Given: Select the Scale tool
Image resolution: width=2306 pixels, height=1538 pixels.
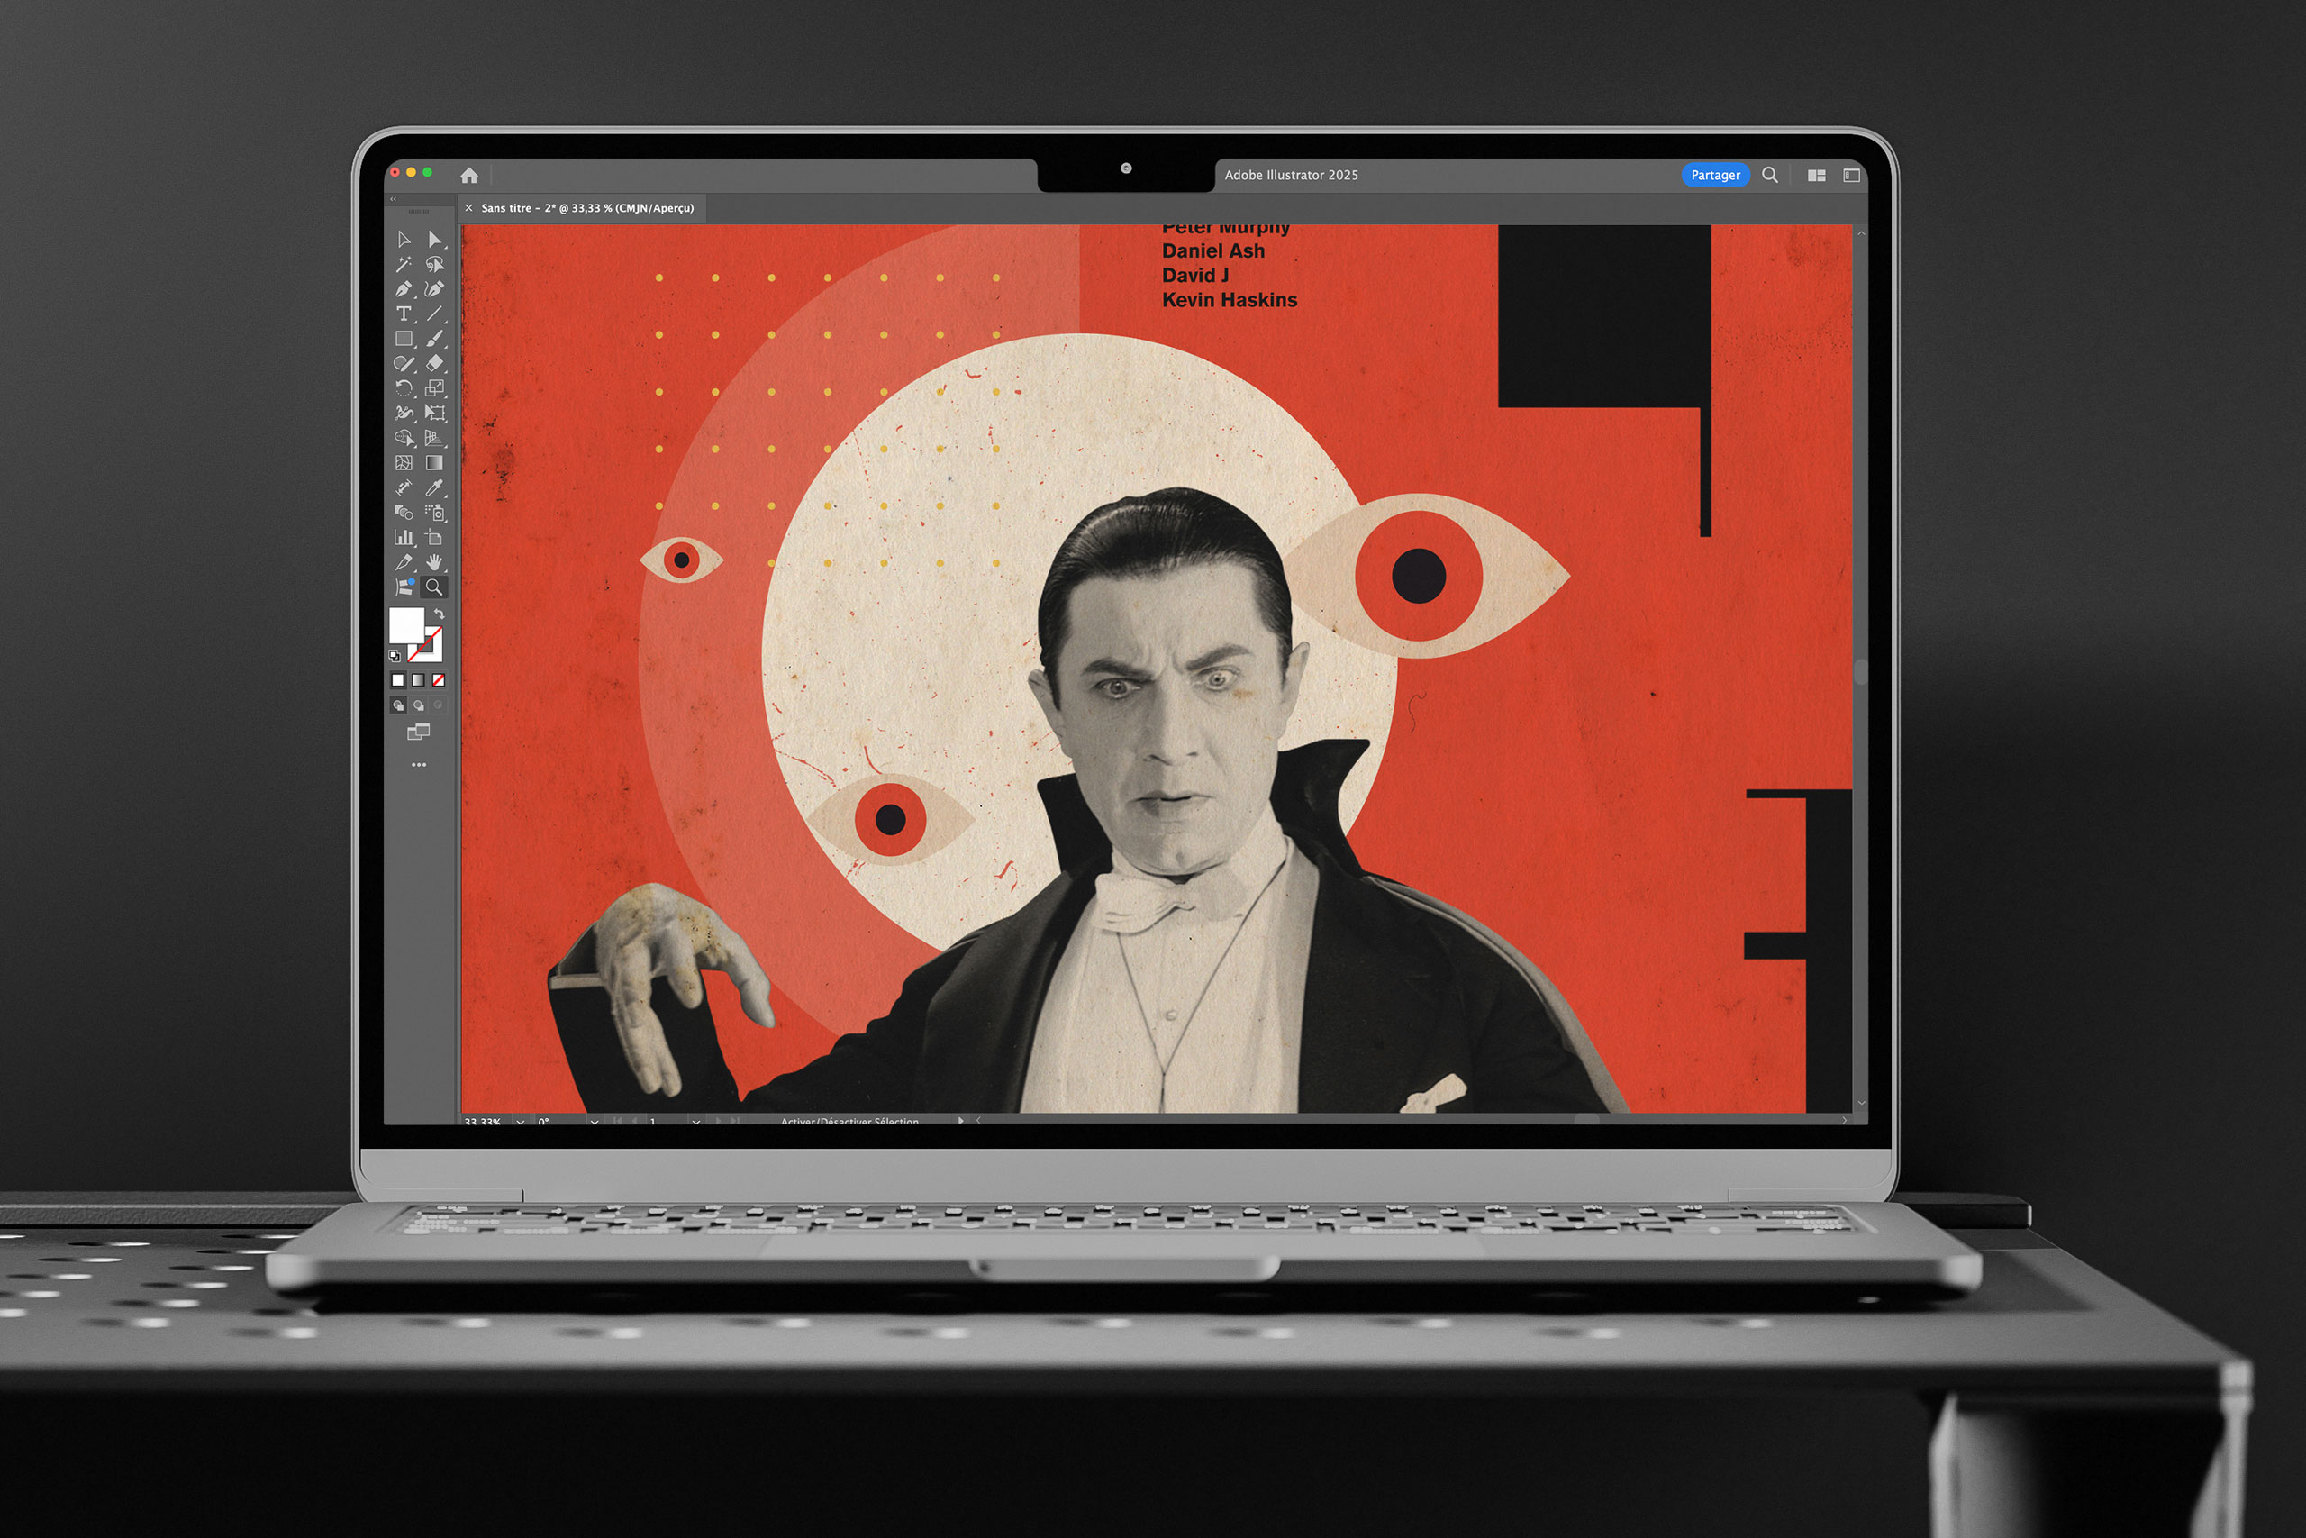Looking at the screenshot, I should (434, 388).
